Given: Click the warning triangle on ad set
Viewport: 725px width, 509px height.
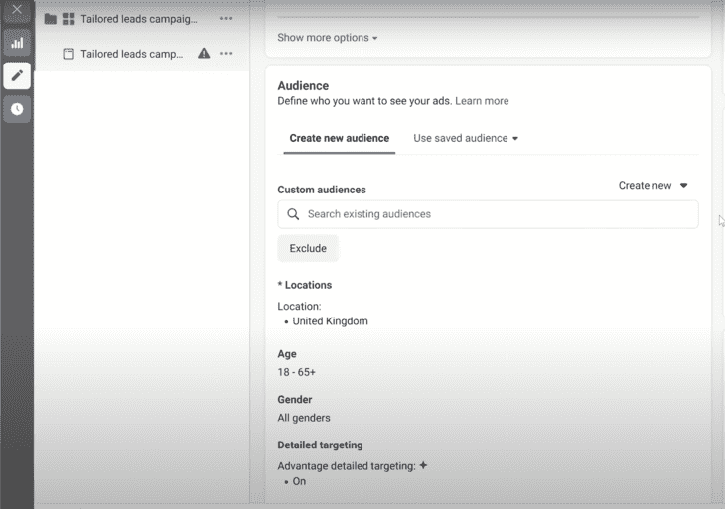Looking at the screenshot, I should click(x=204, y=54).
